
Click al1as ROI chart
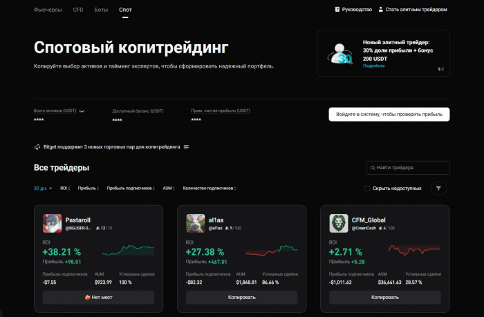click(x=271, y=250)
